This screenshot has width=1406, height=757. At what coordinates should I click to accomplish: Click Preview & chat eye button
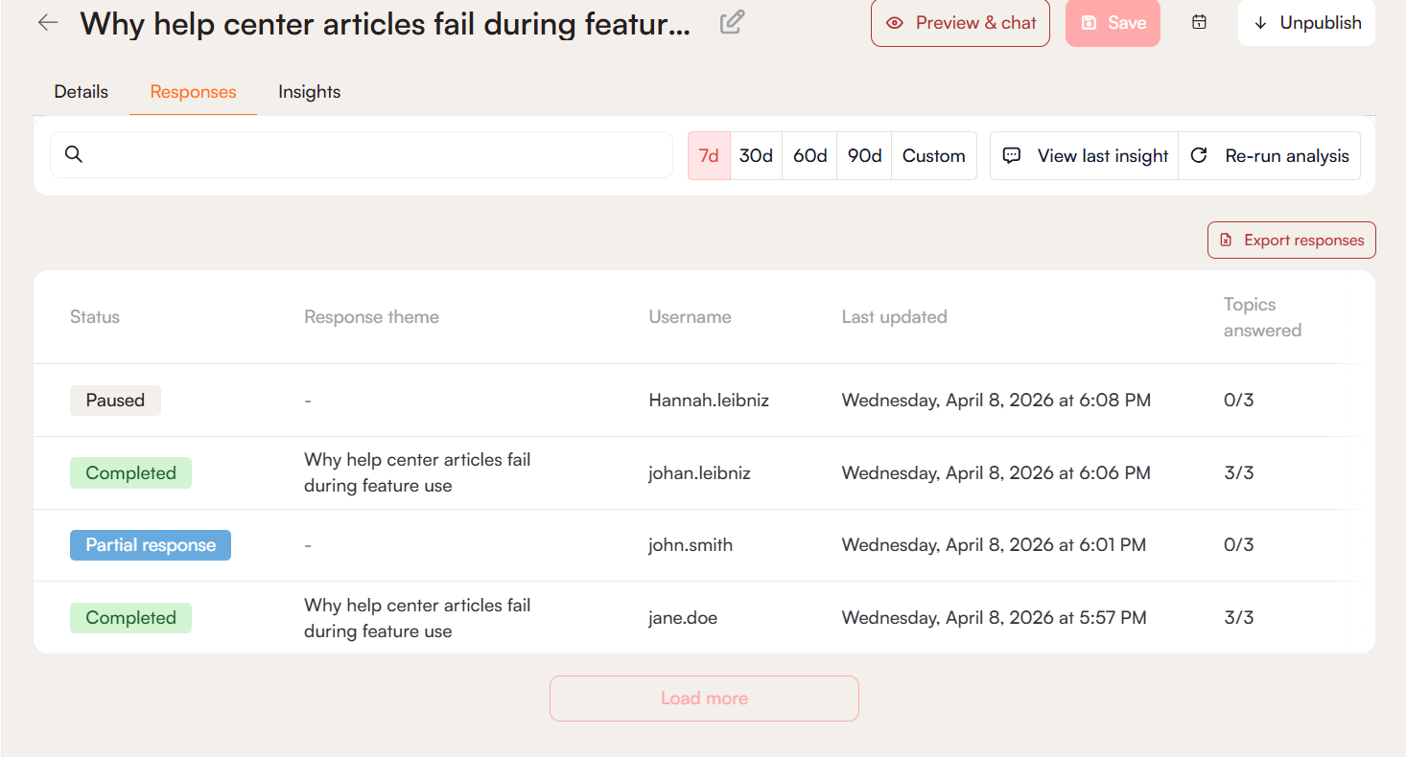[x=960, y=23]
